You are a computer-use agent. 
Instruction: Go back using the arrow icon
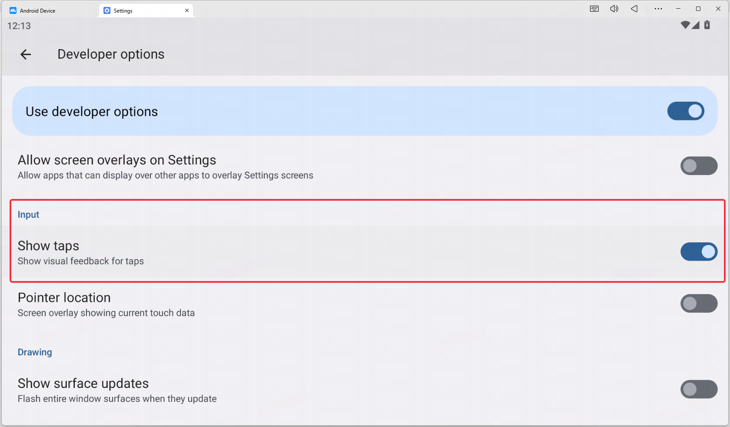click(x=26, y=54)
